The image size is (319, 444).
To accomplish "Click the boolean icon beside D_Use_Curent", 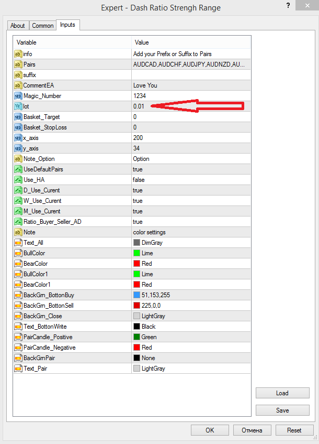I will (x=18, y=190).
